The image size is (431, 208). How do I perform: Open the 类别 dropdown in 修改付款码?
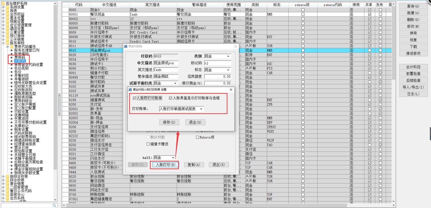[x=228, y=56]
